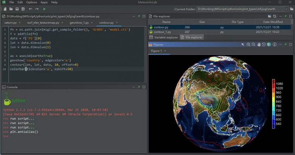
Task: Click the colorbar legend in the figure
Action: [x=274, y=104]
